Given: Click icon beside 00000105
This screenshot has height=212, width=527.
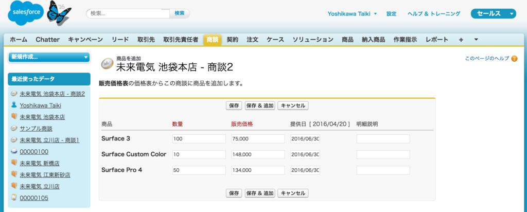Looking at the screenshot, I should pos(14,198).
